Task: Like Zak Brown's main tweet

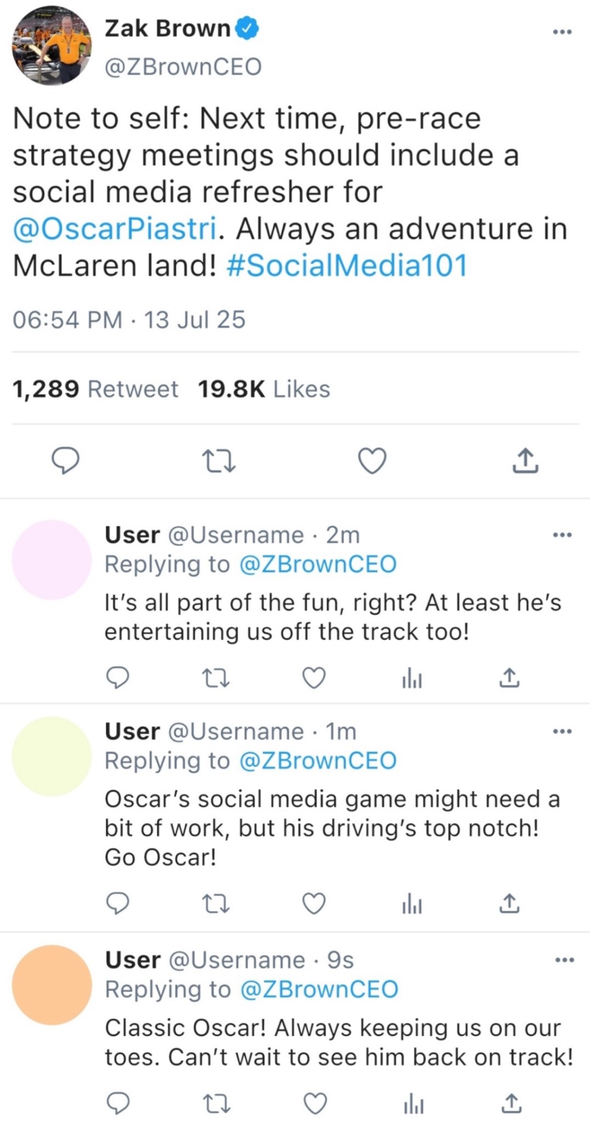Action: 372,461
